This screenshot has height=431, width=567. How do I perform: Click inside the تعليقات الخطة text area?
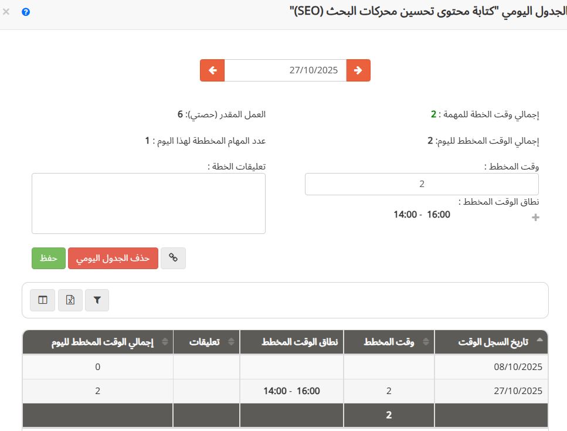click(x=148, y=203)
